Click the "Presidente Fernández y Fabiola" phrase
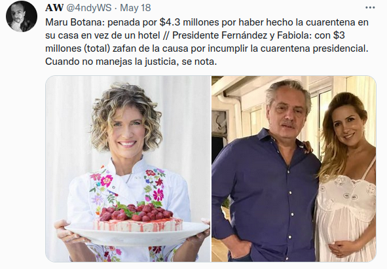This screenshot has height=269, width=387. [x=240, y=35]
